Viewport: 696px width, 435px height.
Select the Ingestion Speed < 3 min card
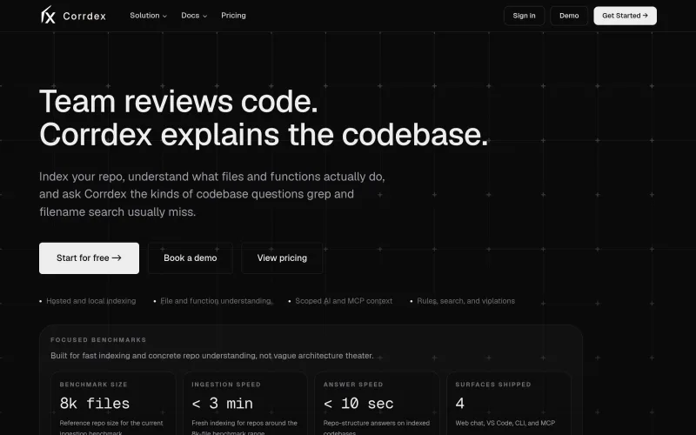[x=245, y=404]
